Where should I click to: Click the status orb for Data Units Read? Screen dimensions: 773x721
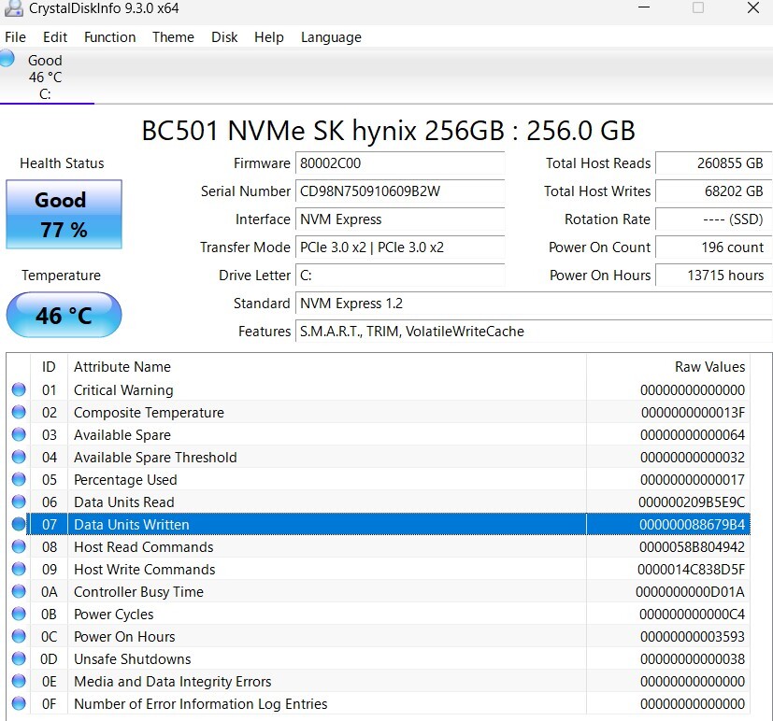click(19, 502)
